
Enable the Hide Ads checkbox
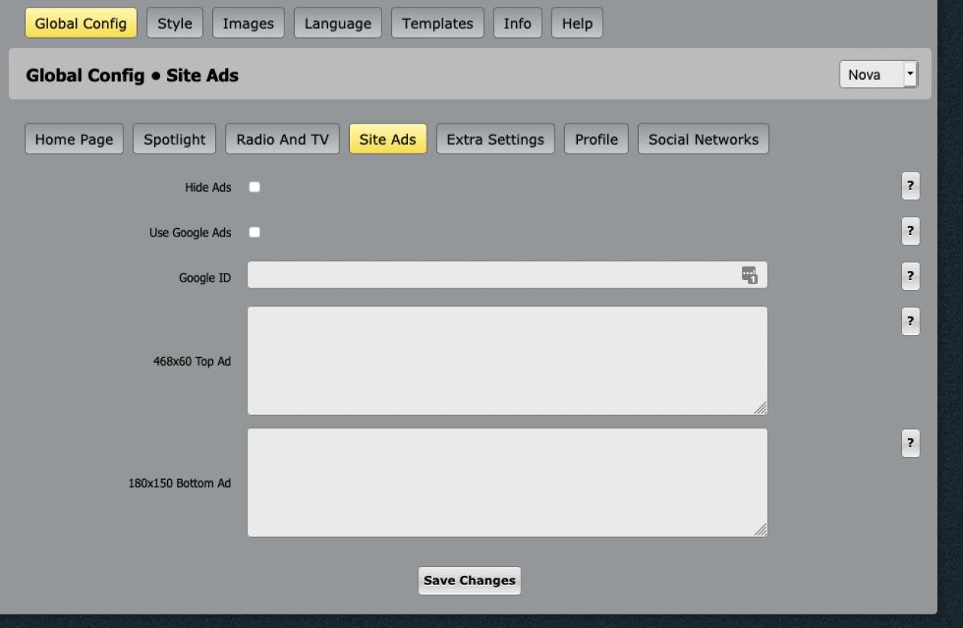(x=254, y=187)
